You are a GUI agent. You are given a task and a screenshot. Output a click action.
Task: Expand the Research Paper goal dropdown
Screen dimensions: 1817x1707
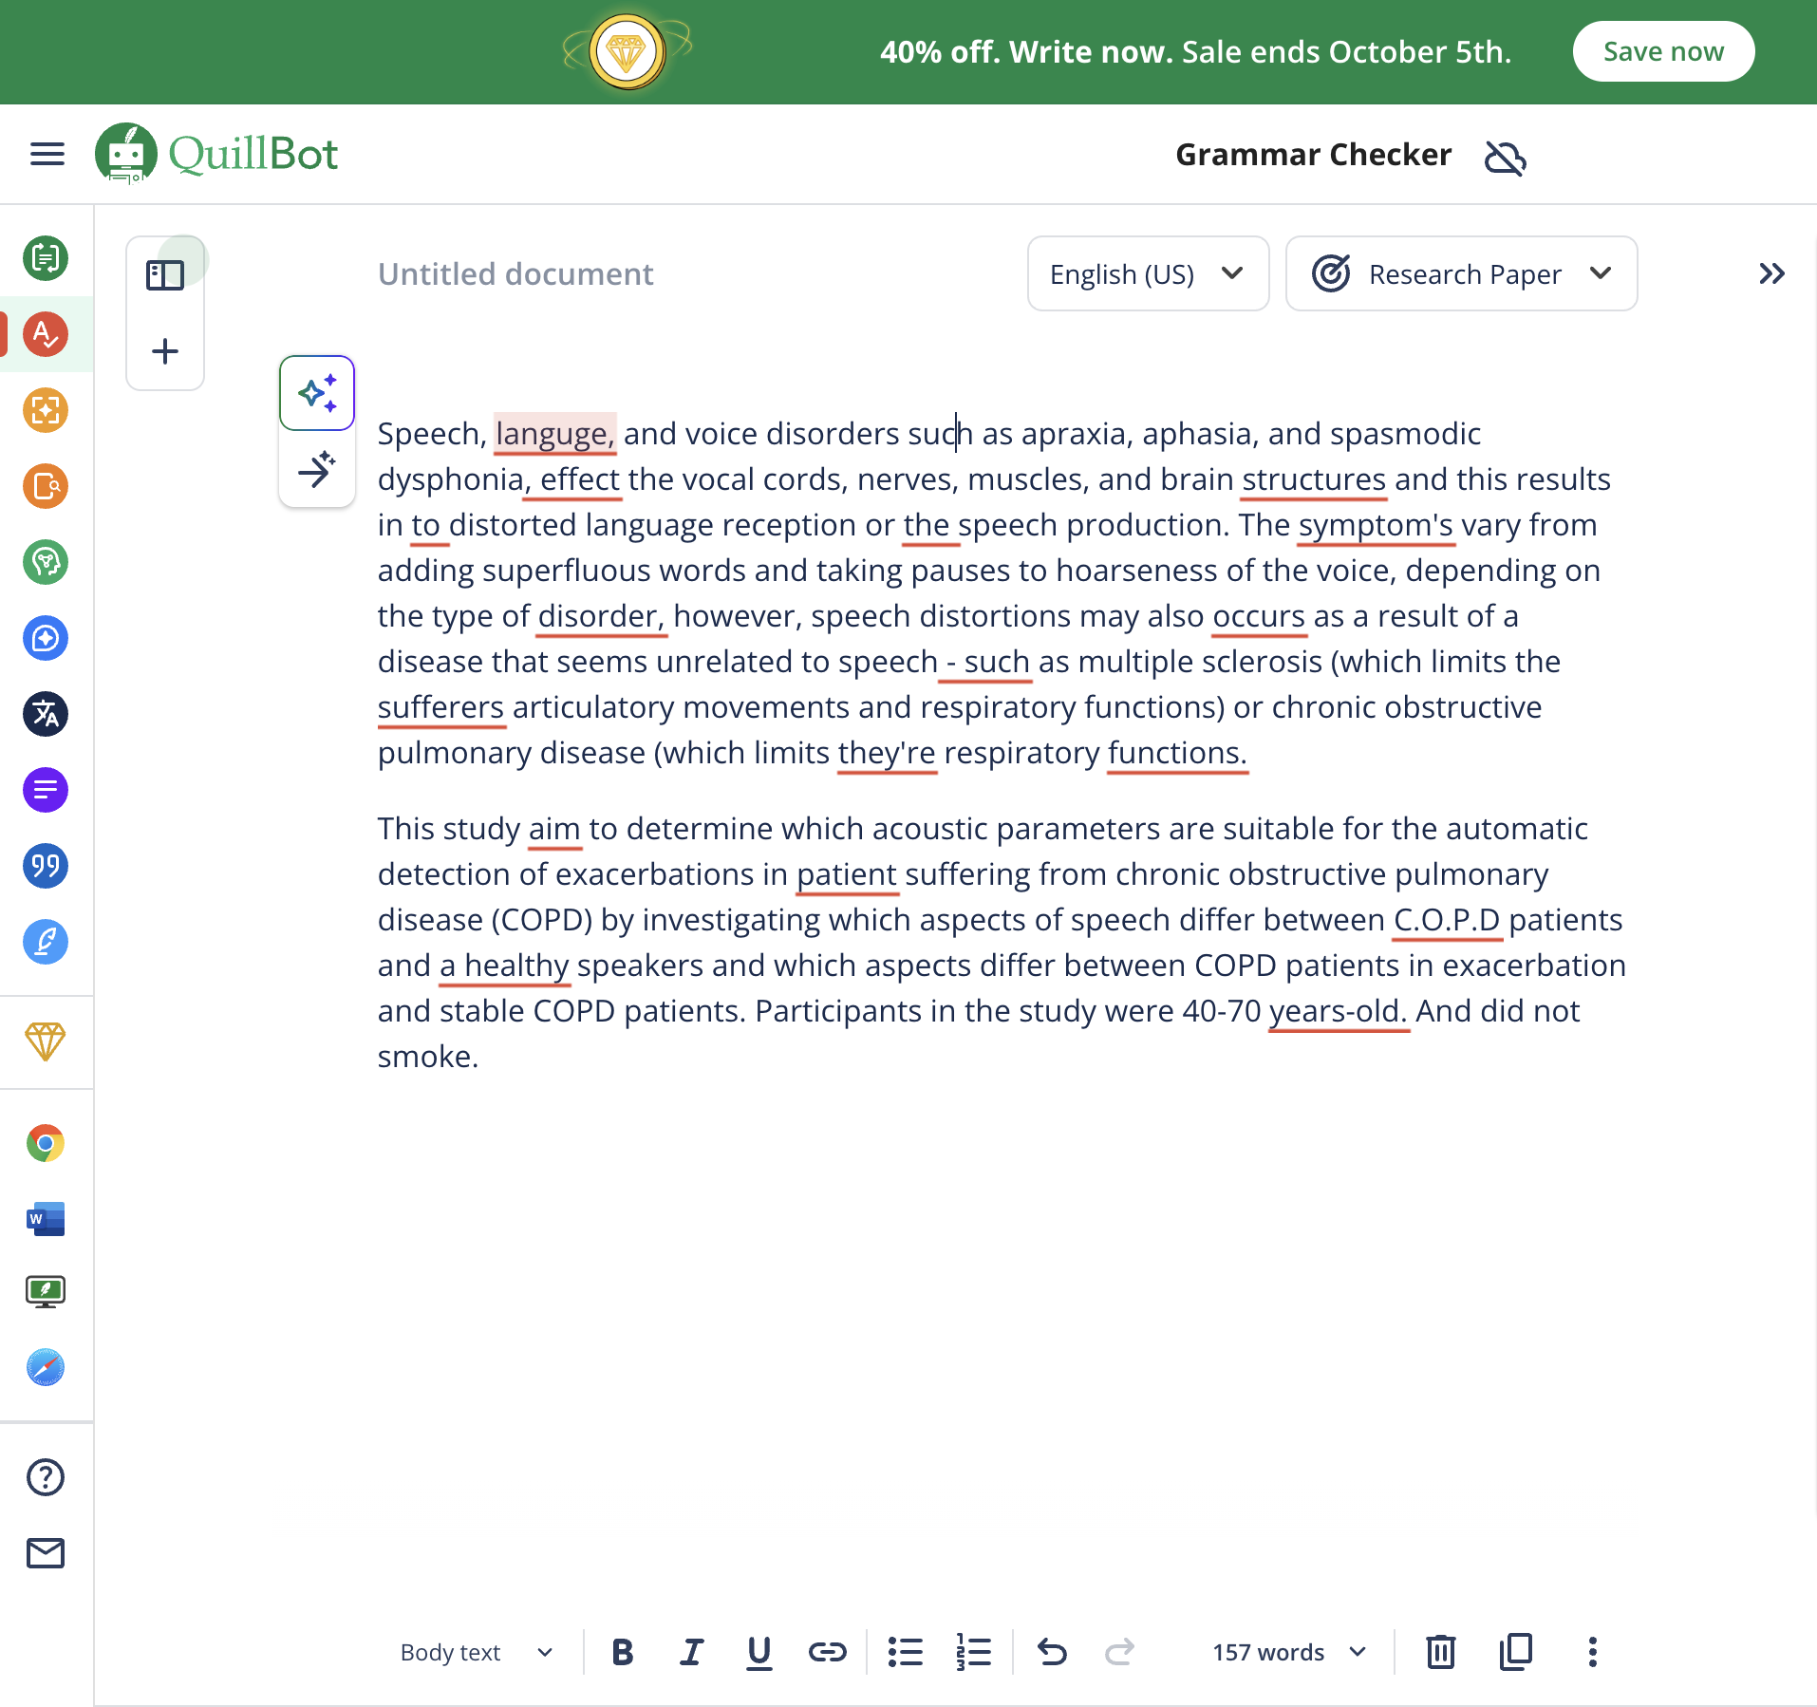[x=1461, y=273]
